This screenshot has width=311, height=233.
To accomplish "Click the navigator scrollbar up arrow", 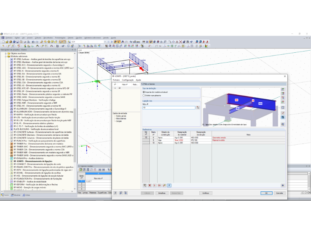I will (75, 54).
